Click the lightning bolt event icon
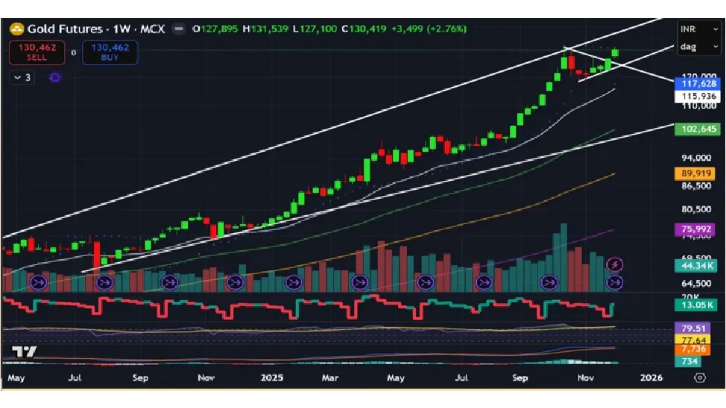 click(614, 264)
